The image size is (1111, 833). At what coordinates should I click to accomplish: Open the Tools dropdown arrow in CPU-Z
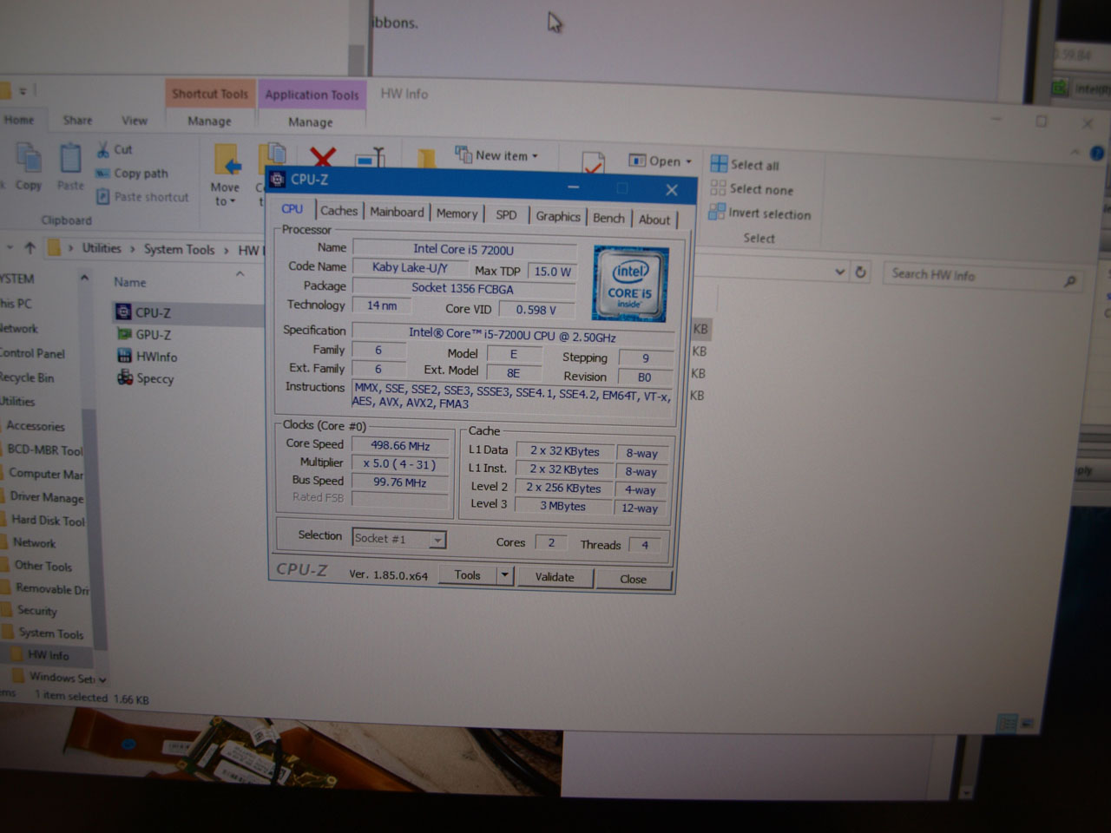pyautogui.click(x=505, y=575)
